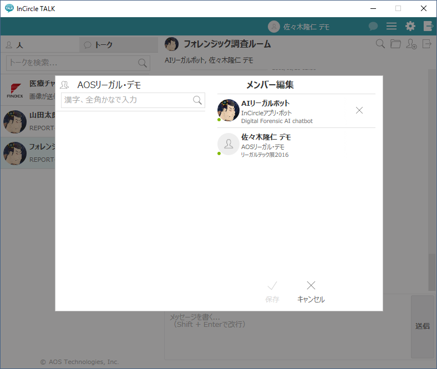The width and height of the screenshot is (437, 369).
Task: Click 佐々木隆仁 デモ username in header
Action: tap(306, 27)
